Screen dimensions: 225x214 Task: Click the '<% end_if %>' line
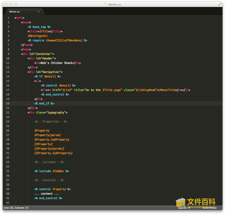(44, 104)
